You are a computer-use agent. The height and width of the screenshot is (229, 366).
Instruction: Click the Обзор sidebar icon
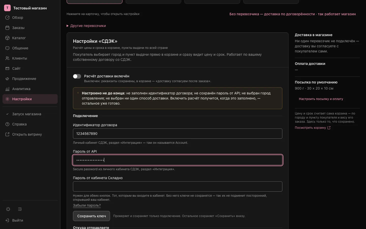(7, 18)
